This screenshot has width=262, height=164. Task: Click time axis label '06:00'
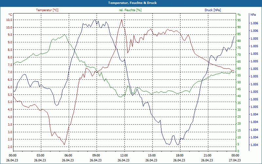tap(68, 155)
